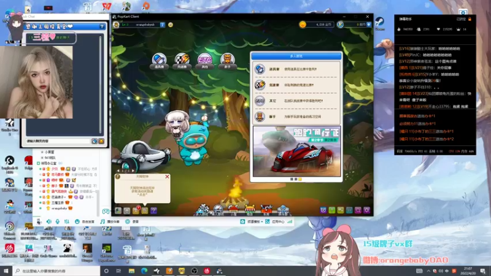Go to next kart with right pager arrow

(x=133, y=171)
